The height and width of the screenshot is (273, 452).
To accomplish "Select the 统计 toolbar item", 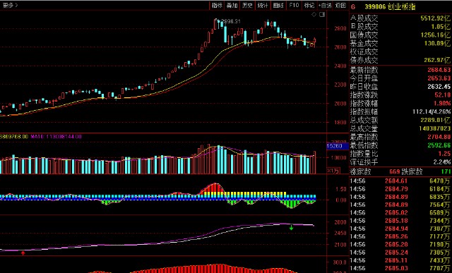I will tap(263, 5).
